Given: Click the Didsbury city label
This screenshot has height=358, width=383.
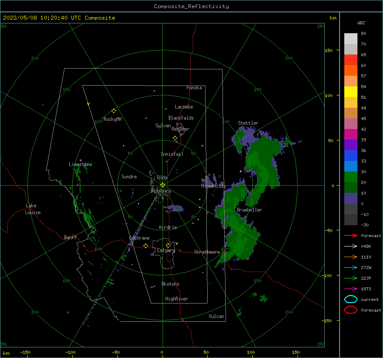Looking at the screenshot, I should [x=160, y=191].
